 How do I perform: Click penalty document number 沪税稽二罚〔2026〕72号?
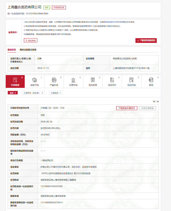(52, 108)
